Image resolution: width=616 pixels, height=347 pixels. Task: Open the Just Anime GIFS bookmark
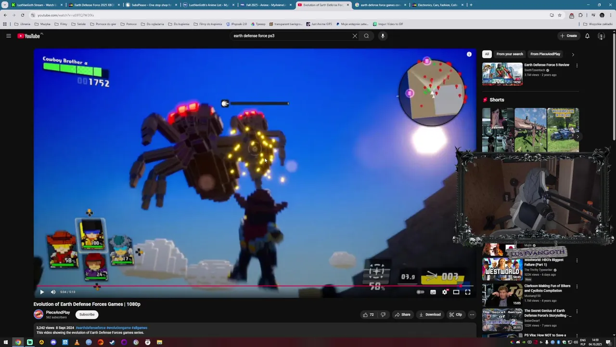click(319, 24)
